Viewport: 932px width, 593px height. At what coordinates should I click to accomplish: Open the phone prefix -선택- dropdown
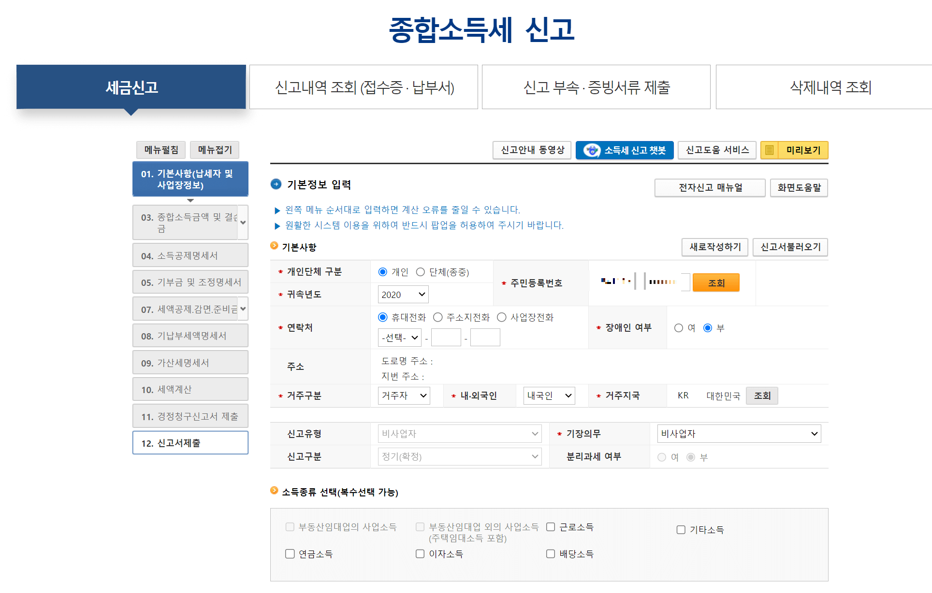click(x=399, y=337)
